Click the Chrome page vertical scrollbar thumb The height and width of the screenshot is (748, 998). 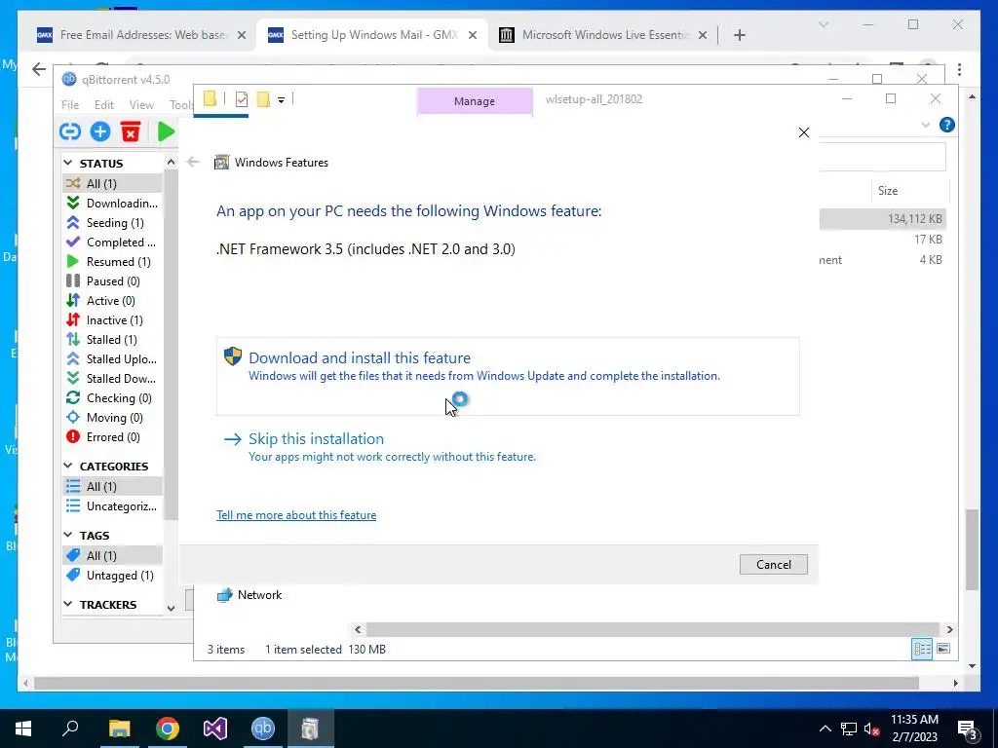tap(972, 550)
